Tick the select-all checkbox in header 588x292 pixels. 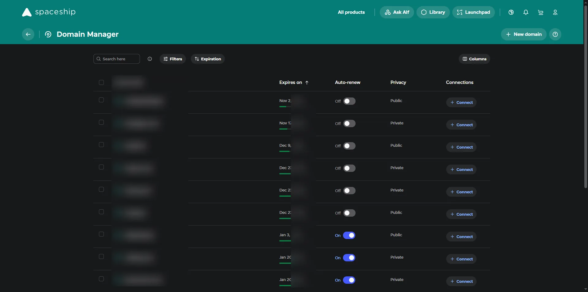101,82
